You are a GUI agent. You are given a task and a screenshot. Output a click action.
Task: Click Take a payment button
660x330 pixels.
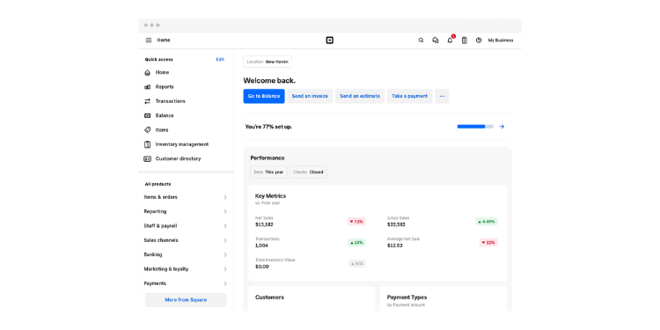pos(409,96)
